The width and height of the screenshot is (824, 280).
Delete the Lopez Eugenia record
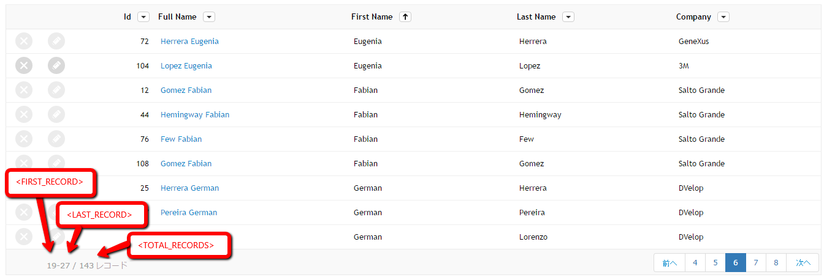coord(24,65)
